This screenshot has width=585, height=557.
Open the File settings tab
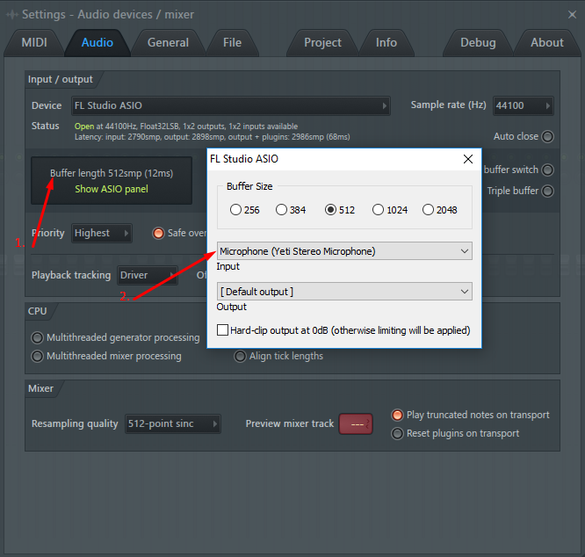(232, 42)
